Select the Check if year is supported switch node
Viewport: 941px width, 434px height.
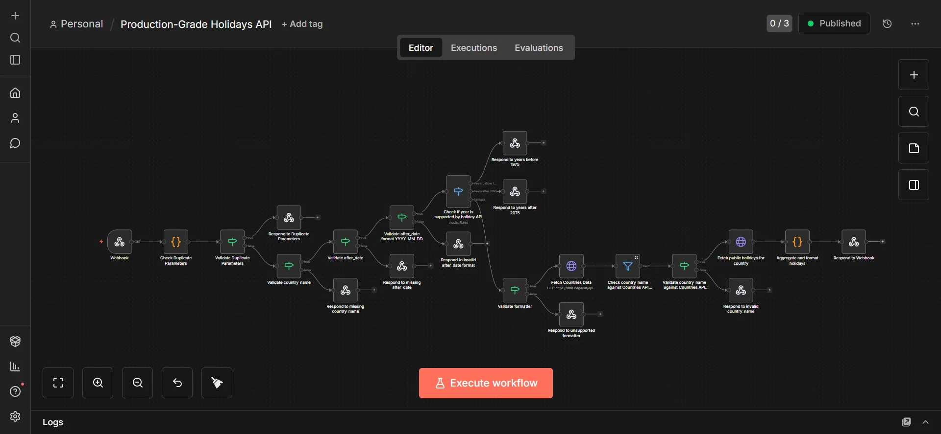click(458, 191)
